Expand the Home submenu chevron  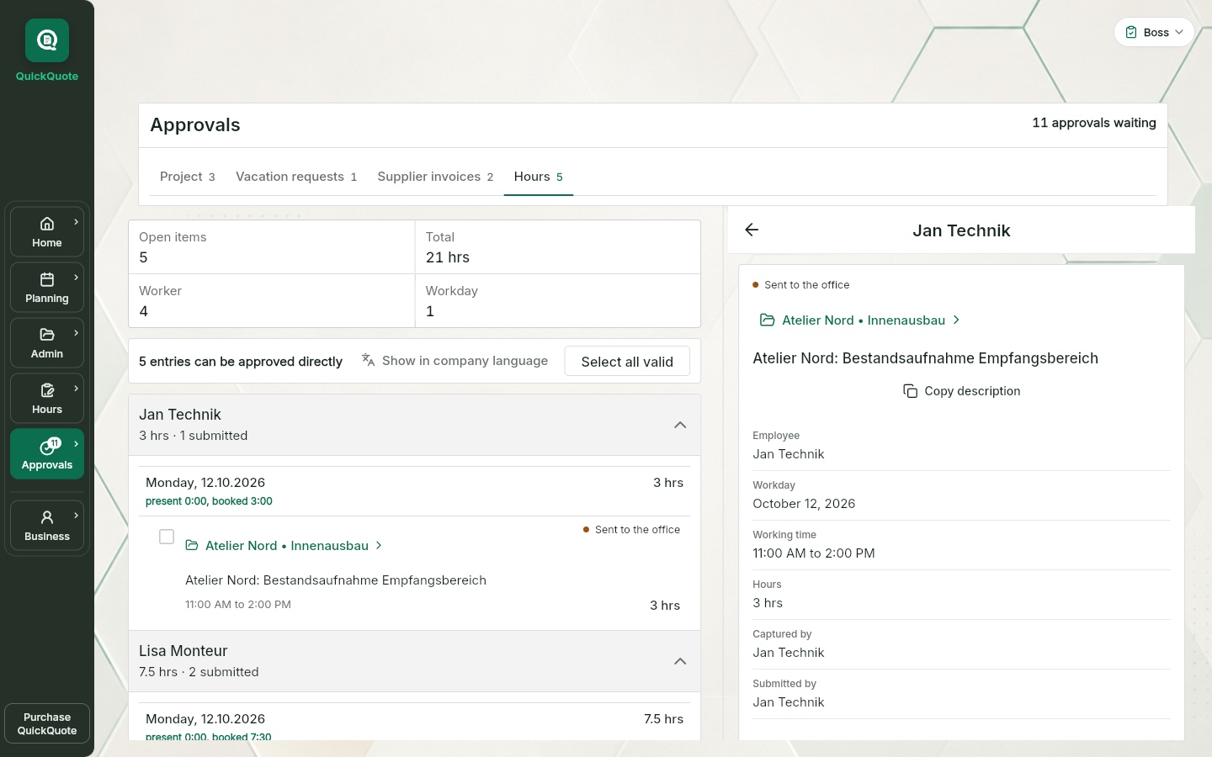coord(77,222)
